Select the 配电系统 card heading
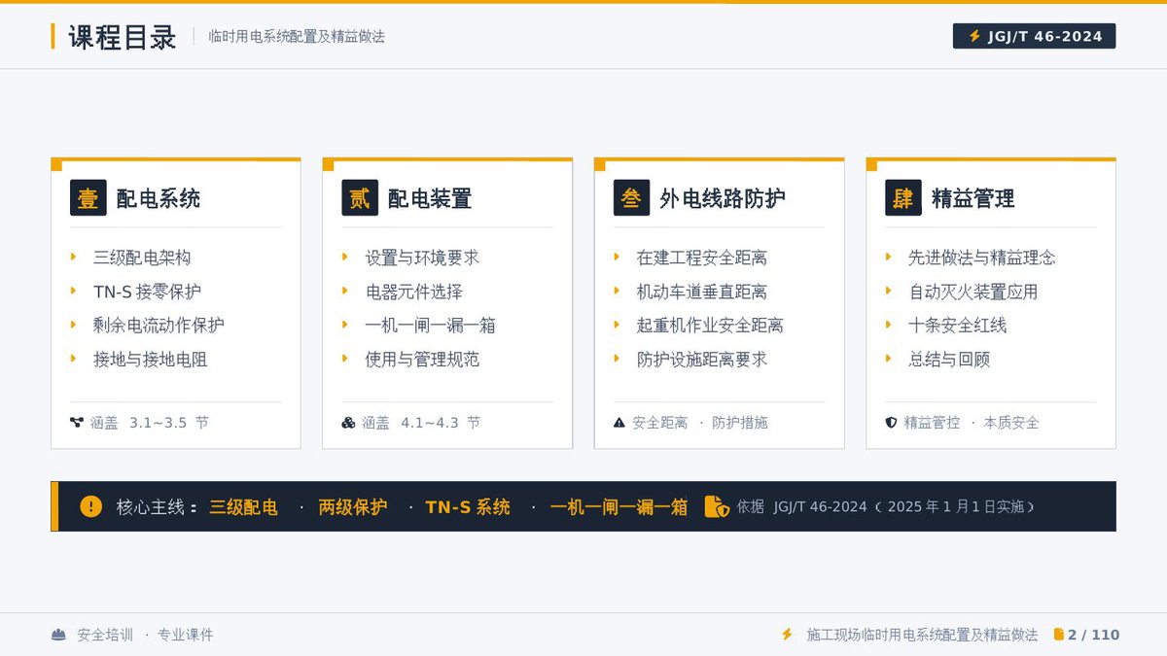This screenshot has width=1167, height=656. pos(159,198)
